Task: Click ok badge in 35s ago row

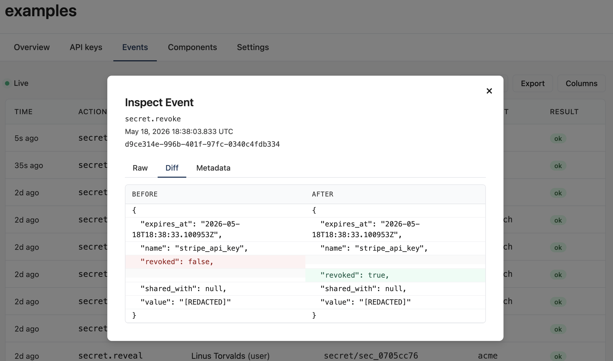Action: coord(558,166)
